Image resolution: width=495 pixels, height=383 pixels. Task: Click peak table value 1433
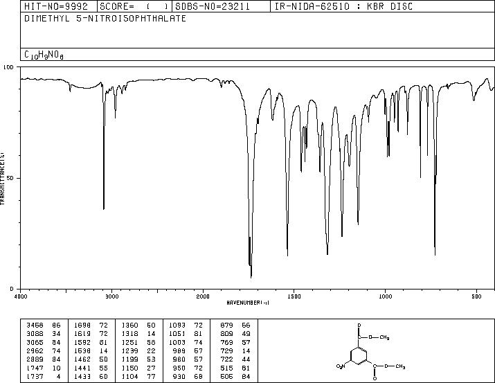(82, 376)
